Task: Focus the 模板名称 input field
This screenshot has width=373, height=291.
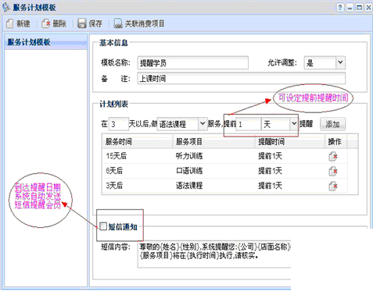Action: coord(192,62)
